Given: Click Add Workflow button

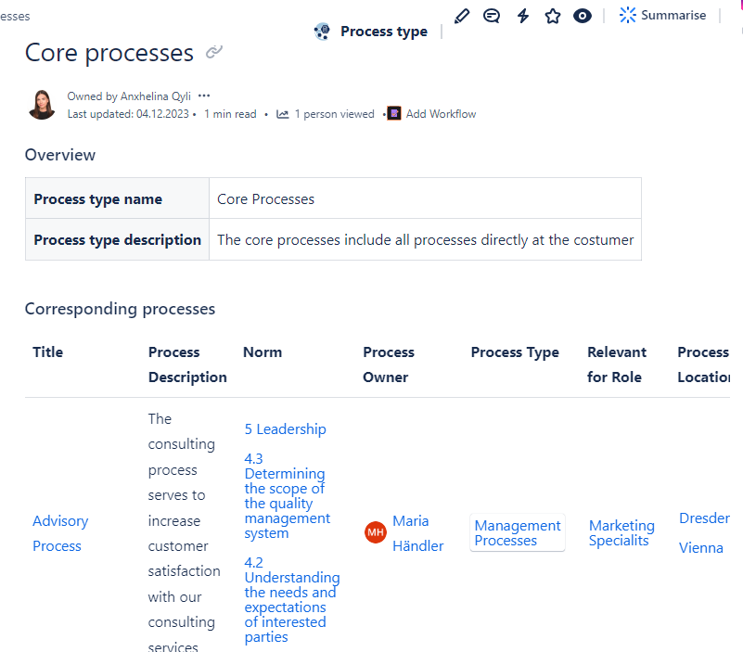Looking at the screenshot, I should pos(432,114).
